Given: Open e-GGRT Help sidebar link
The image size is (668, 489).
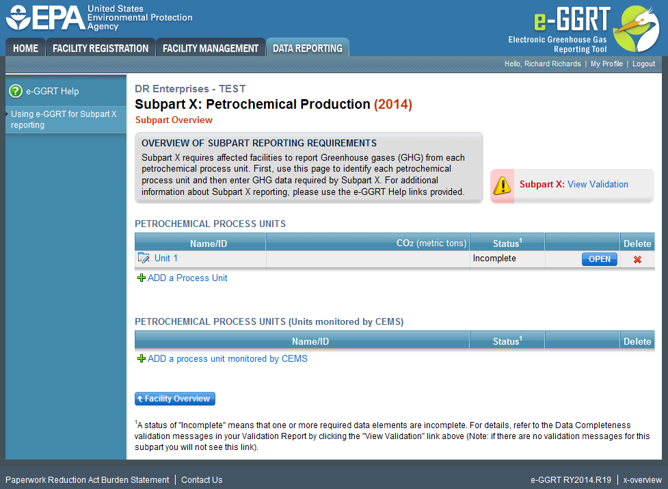Looking at the screenshot, I should 53,91.
